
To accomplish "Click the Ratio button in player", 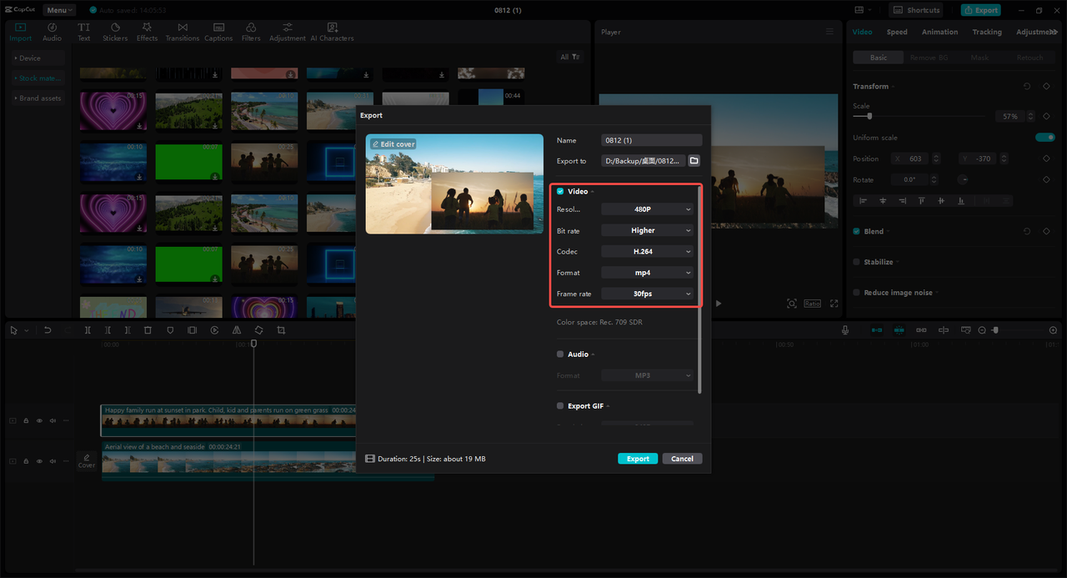I will point(812,304).
